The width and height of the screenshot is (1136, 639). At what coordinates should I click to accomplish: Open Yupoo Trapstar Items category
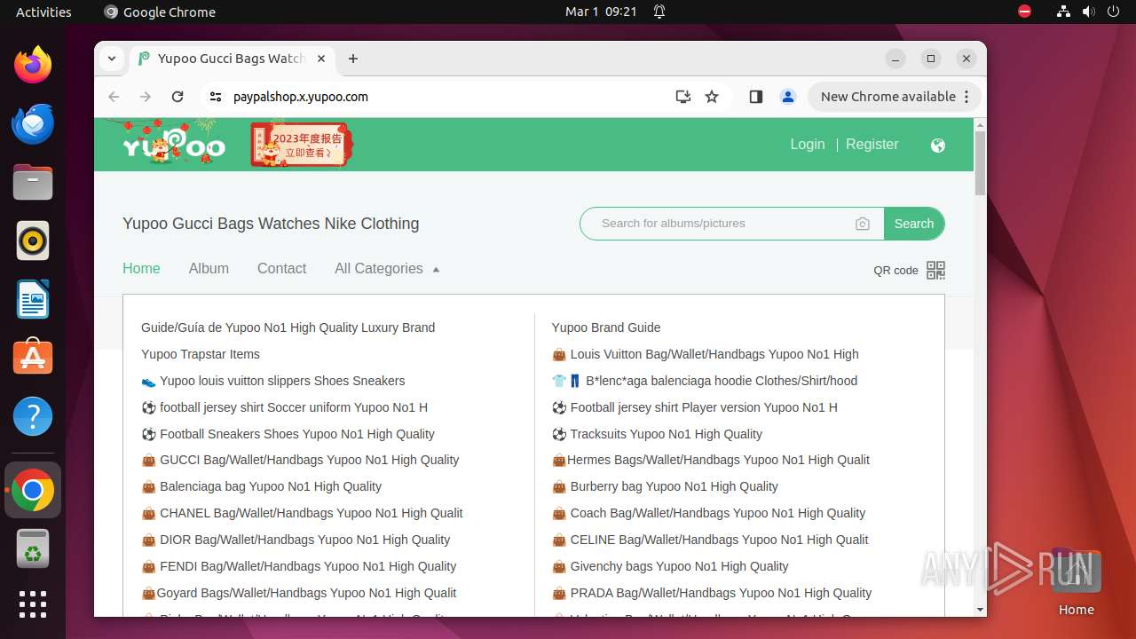coord(201,354)
